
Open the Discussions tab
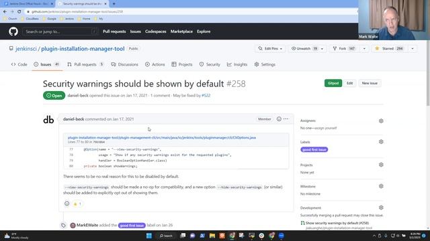pos(125,64)
